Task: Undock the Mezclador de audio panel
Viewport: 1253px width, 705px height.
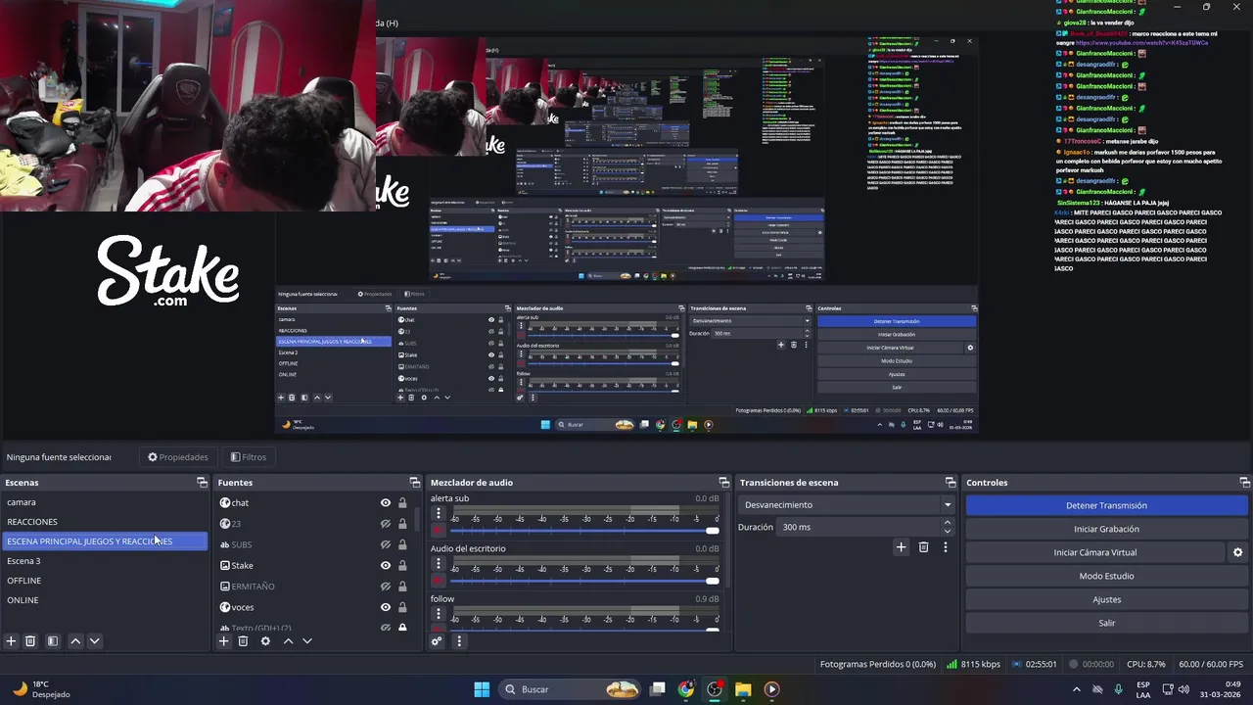Action: tap(724, 483)
